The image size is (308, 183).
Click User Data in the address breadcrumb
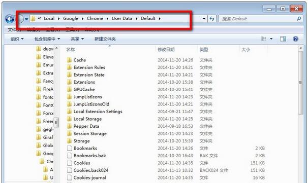click(x=122, y=18)
